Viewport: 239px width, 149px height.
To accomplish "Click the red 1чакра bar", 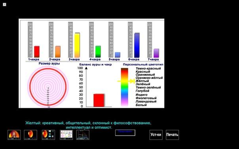I will [x=37, y=52].
